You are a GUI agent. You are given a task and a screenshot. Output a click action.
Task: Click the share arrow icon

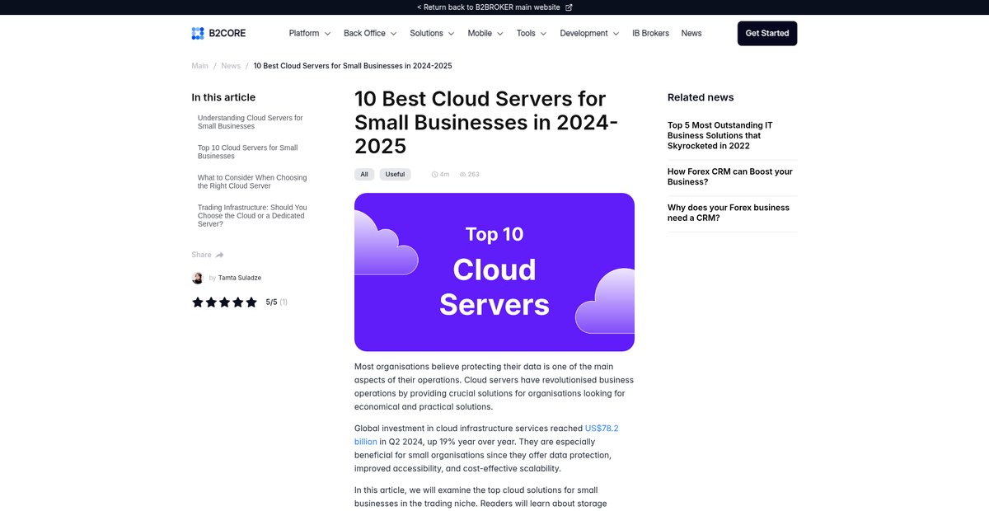[220, 255]
